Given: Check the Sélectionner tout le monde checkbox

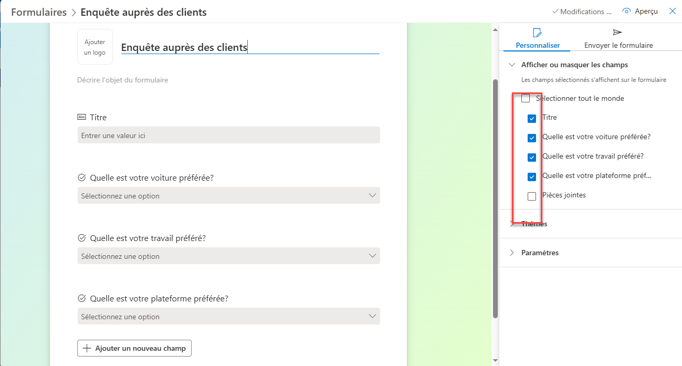Looking at the screenshot, I should [x=526, y=99].
